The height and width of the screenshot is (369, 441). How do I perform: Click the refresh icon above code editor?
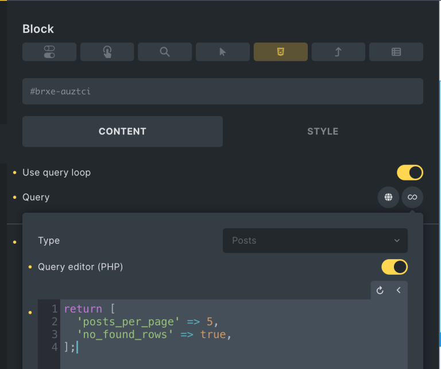(x=380, y=290)
